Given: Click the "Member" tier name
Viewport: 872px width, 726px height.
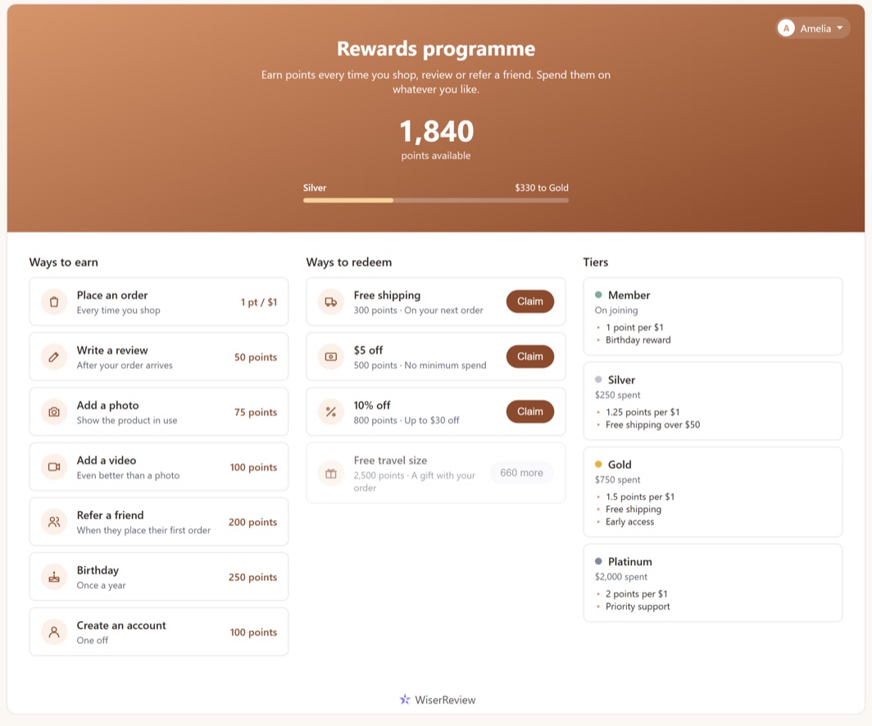Looking at the screenshot, I should [629, 295].
